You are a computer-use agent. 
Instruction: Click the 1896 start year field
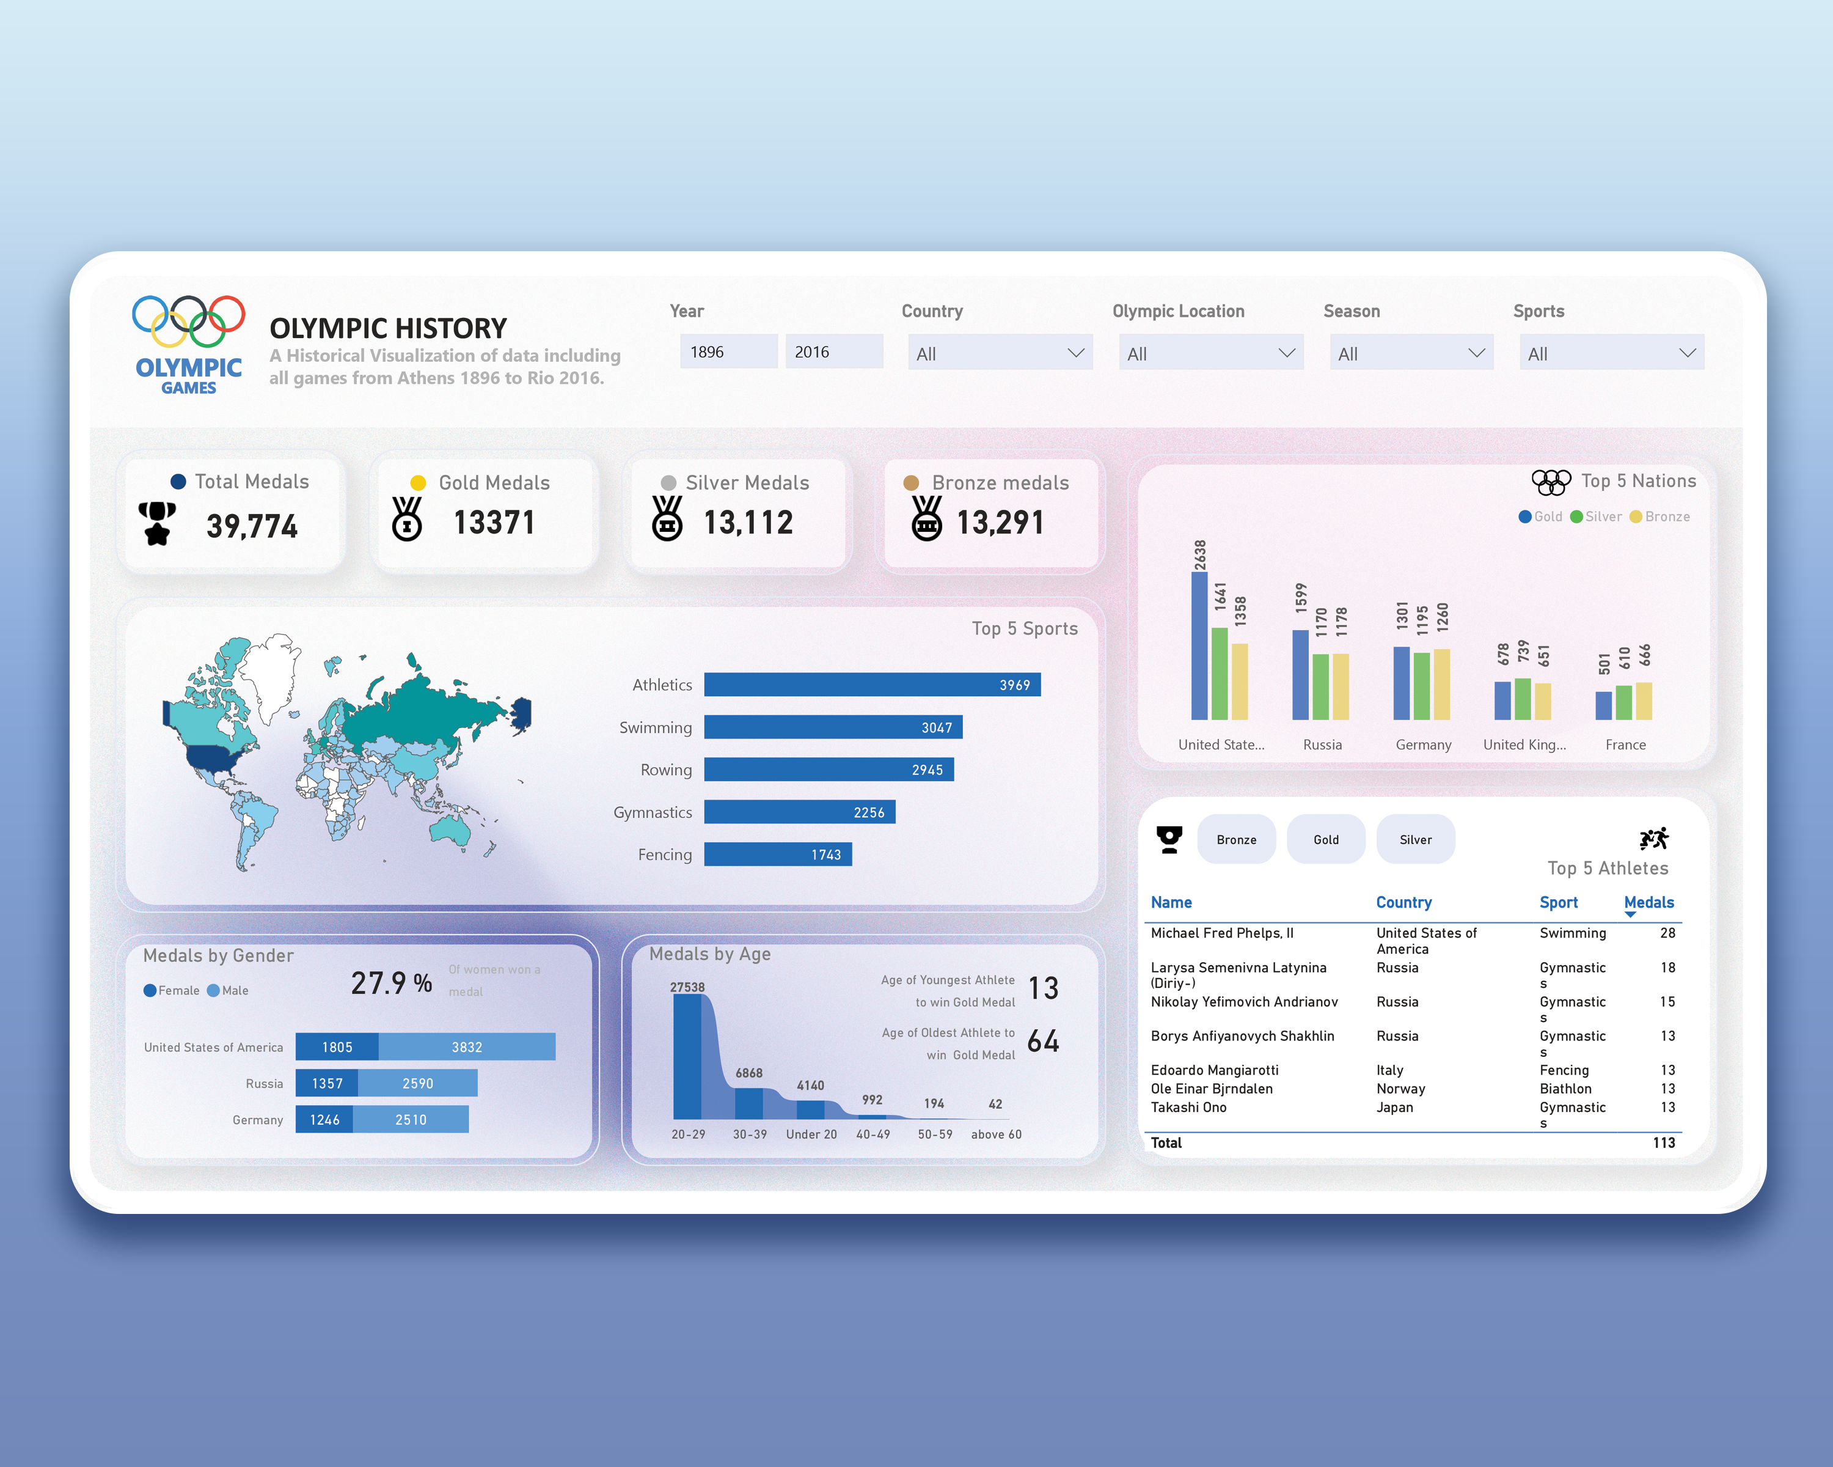(728, 352)
